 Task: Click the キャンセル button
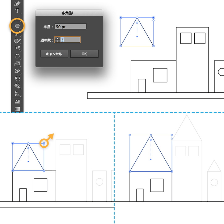[54, 54]
